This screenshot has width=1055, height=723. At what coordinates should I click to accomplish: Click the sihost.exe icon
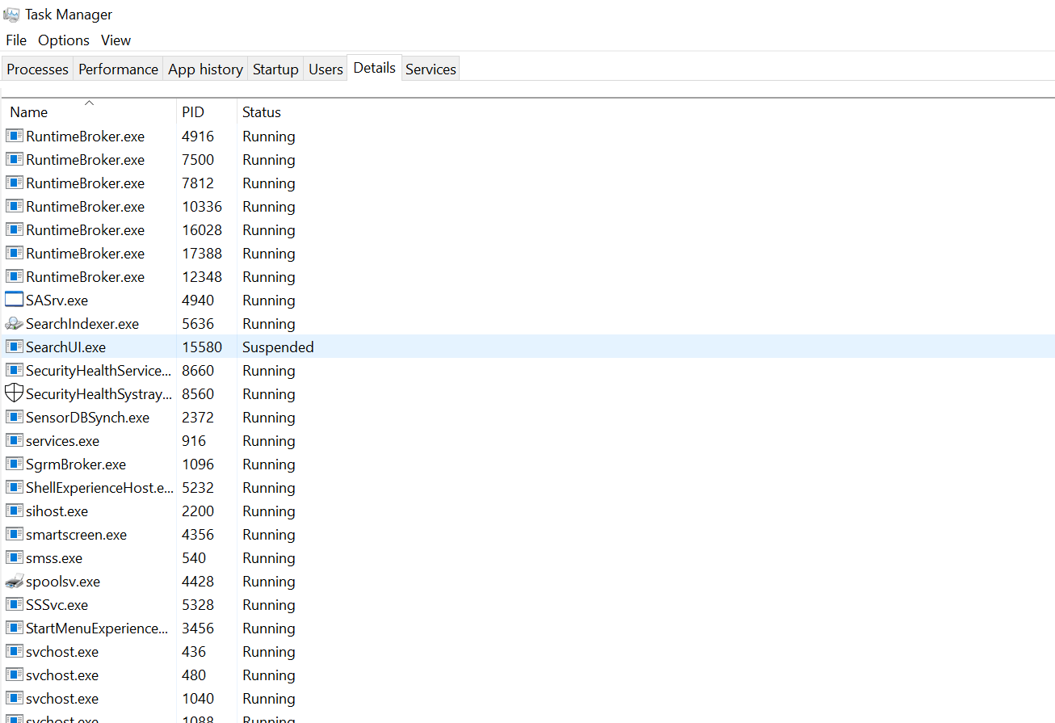15,511
